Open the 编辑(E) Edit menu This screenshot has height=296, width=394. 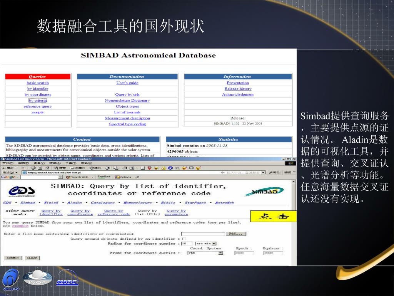pos(23,163)
